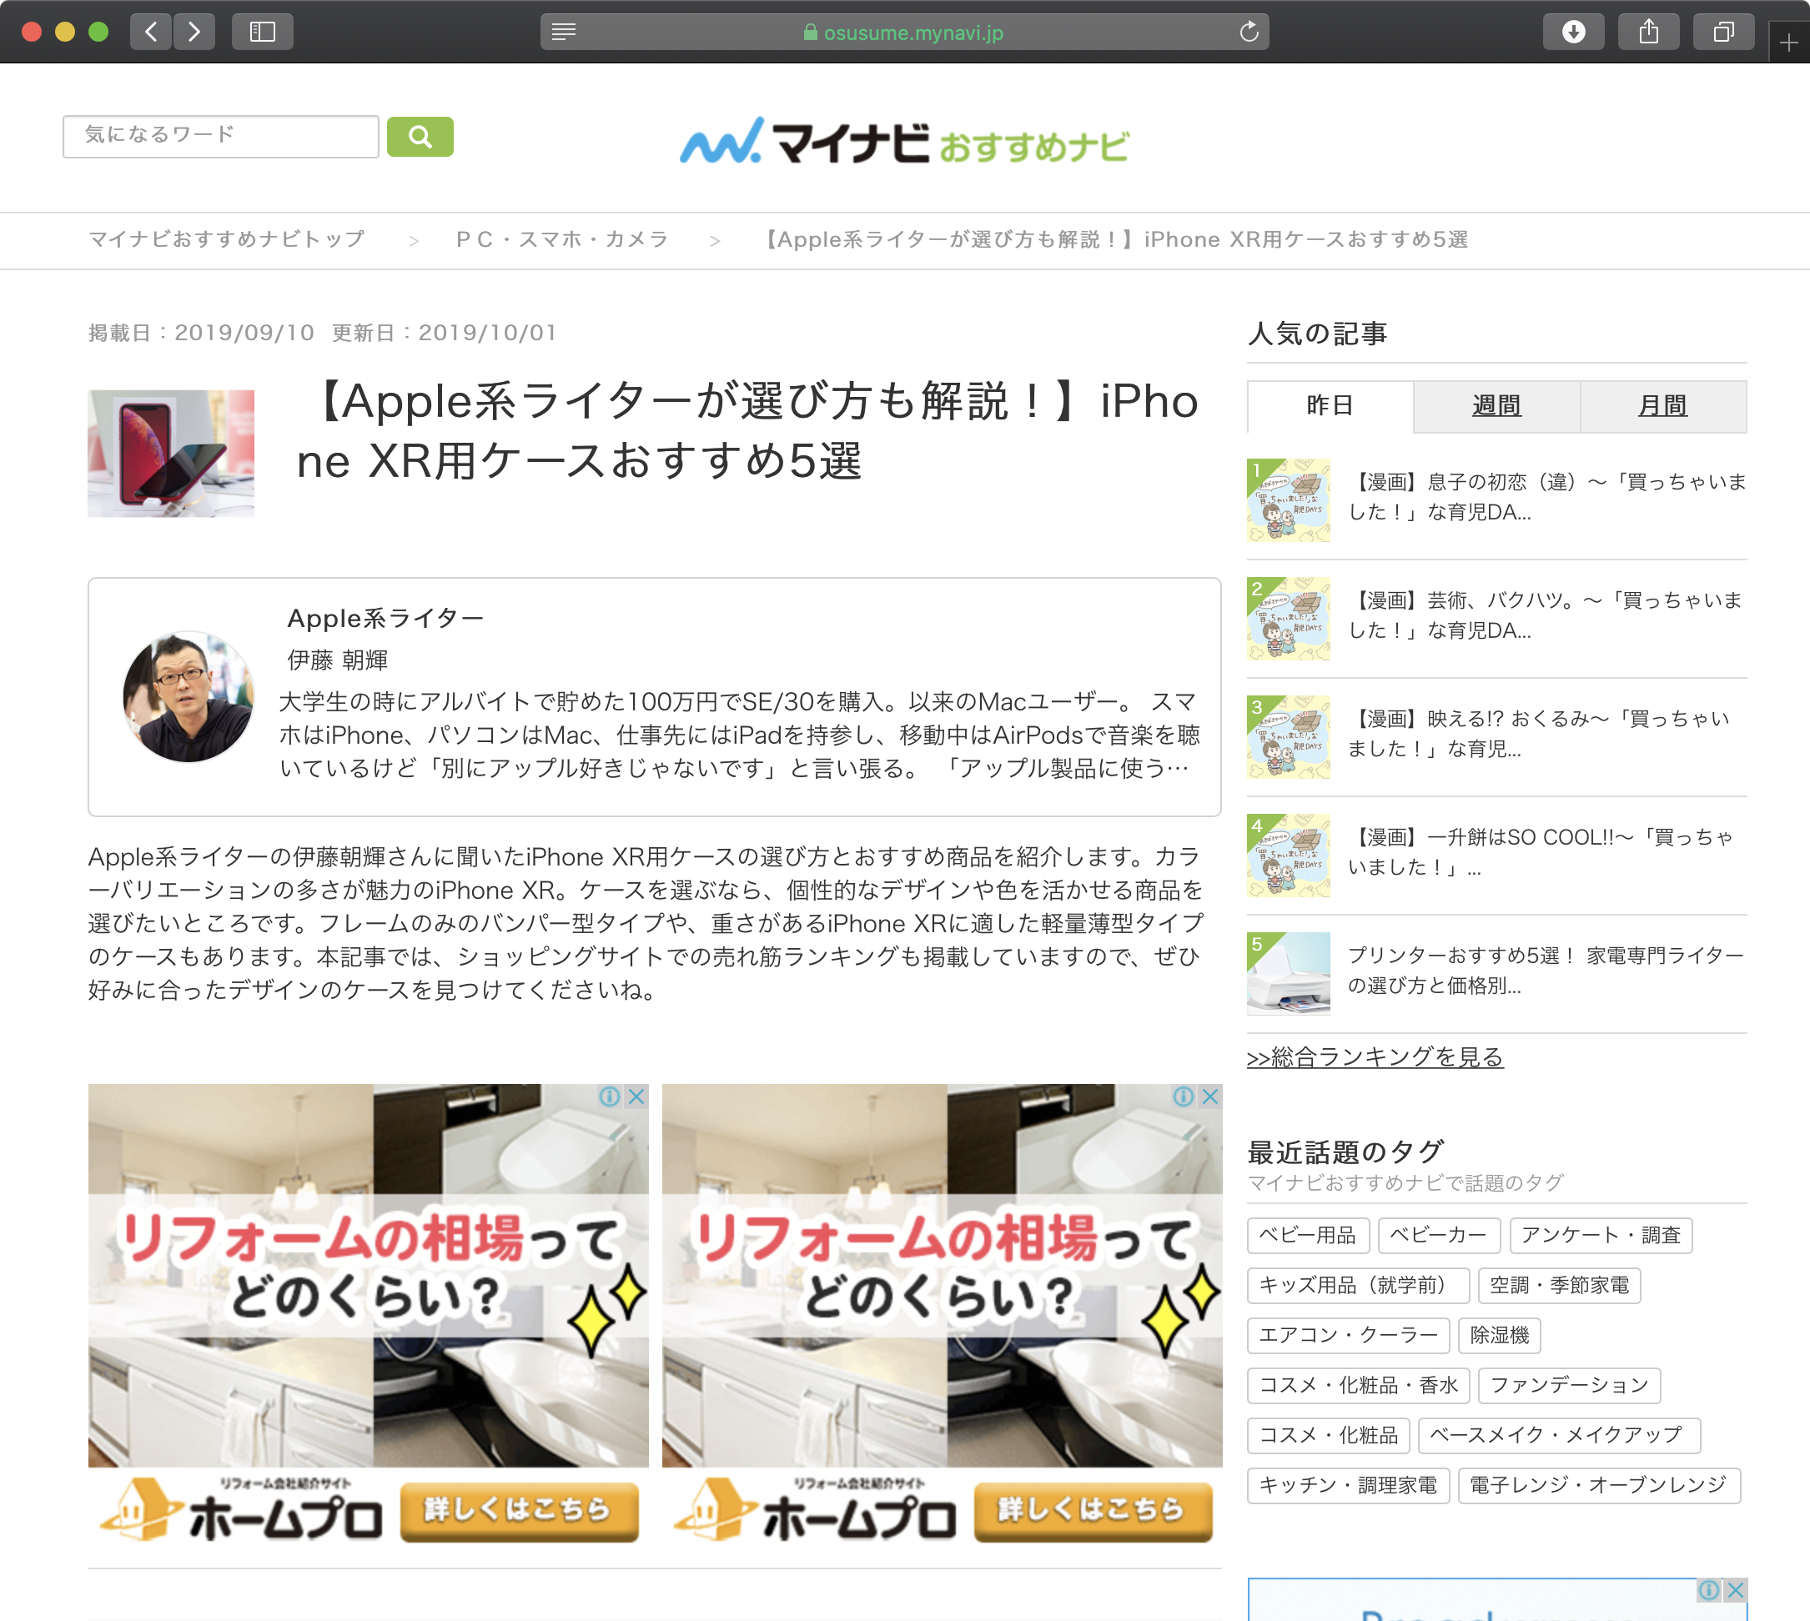Select the ベビーカー tag
Viewport: 1810px width, 1621px height.
point(1440,1235)
